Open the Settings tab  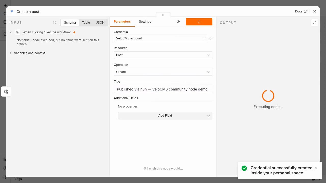pyautogui.click(x=145, y=22)
